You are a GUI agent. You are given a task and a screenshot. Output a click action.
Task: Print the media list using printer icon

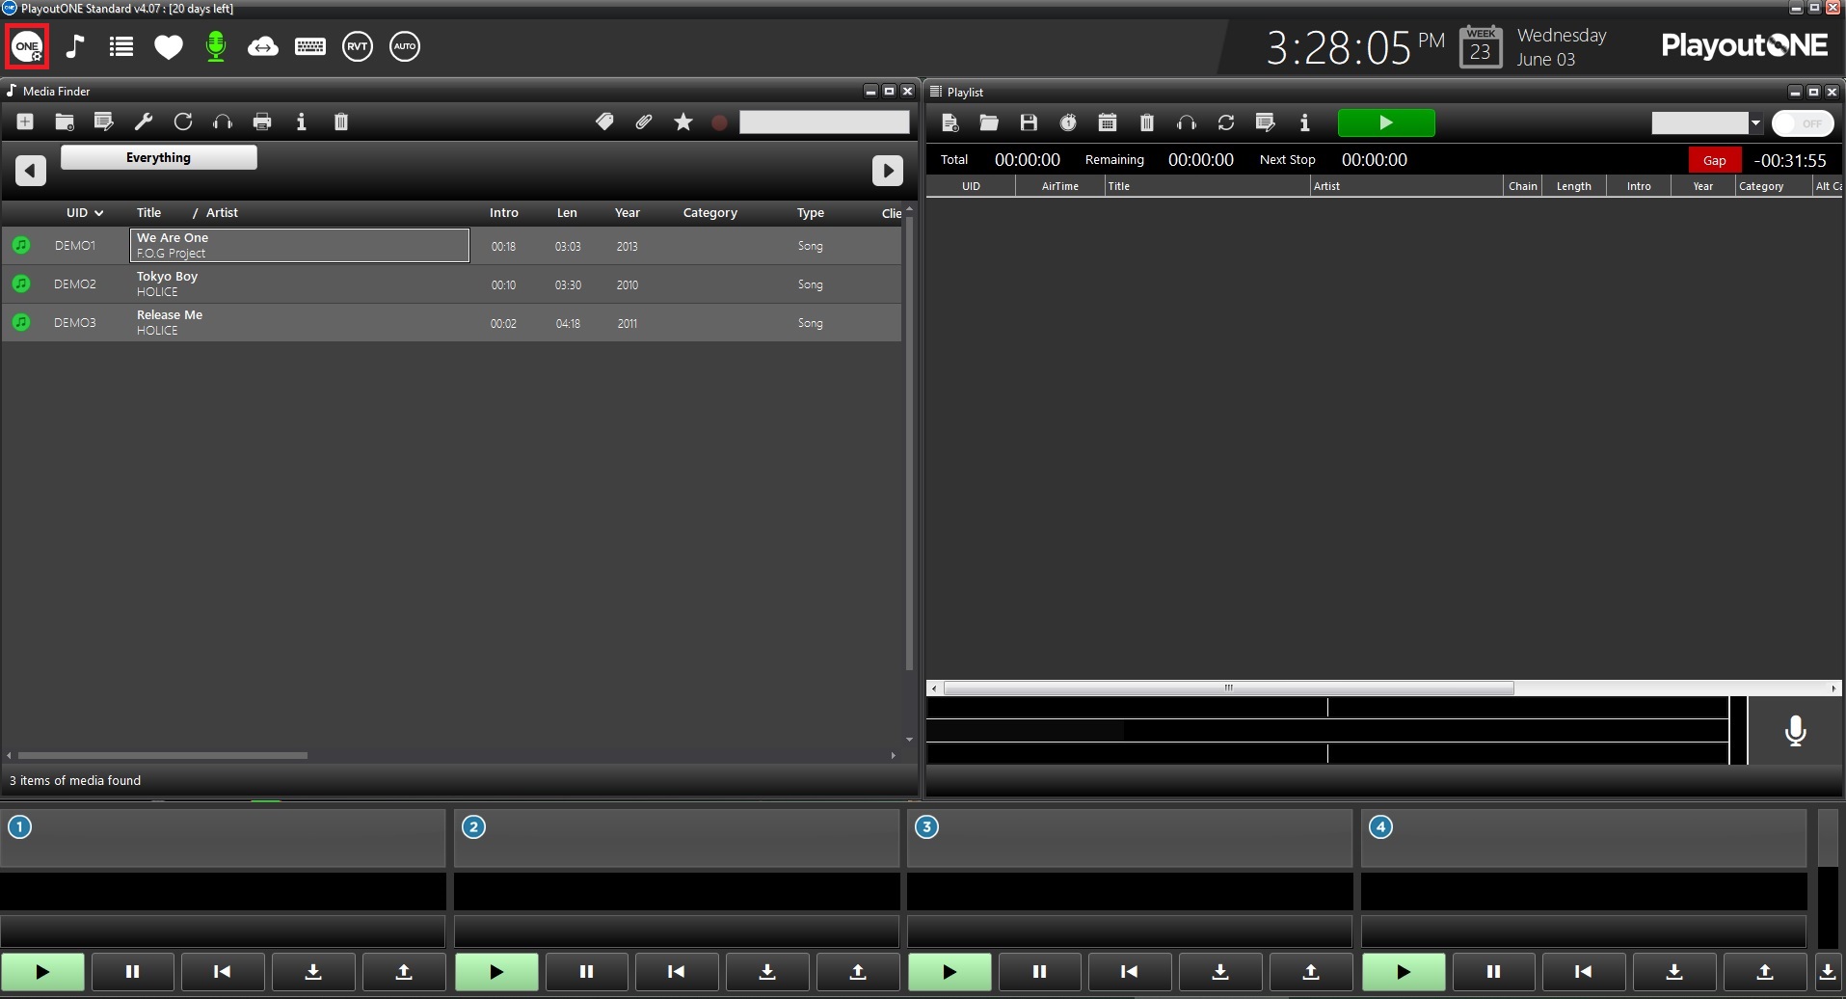pyautogui.click(x=262, y=121)
